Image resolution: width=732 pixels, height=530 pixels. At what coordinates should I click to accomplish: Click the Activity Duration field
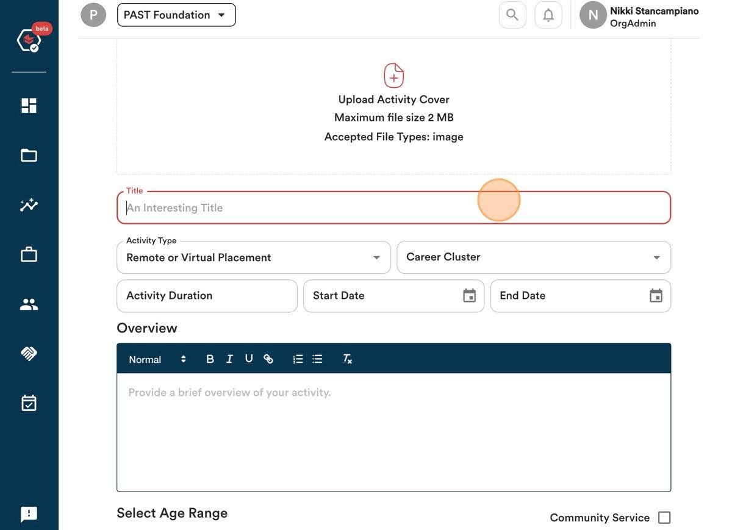(x=207, y=296)
